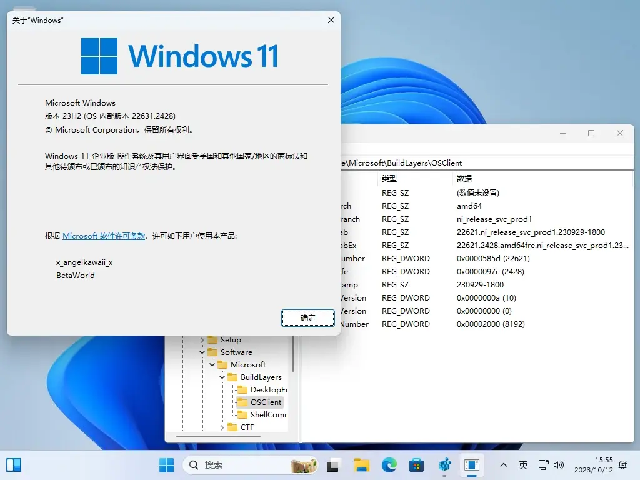The height and width of the screenshot is (480, 640).
Task: Click the tree pane vertical scrollbar
Action: click(x=293, y=355)
